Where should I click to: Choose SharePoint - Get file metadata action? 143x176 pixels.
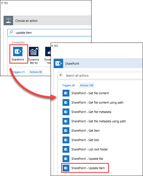(91, 112)
